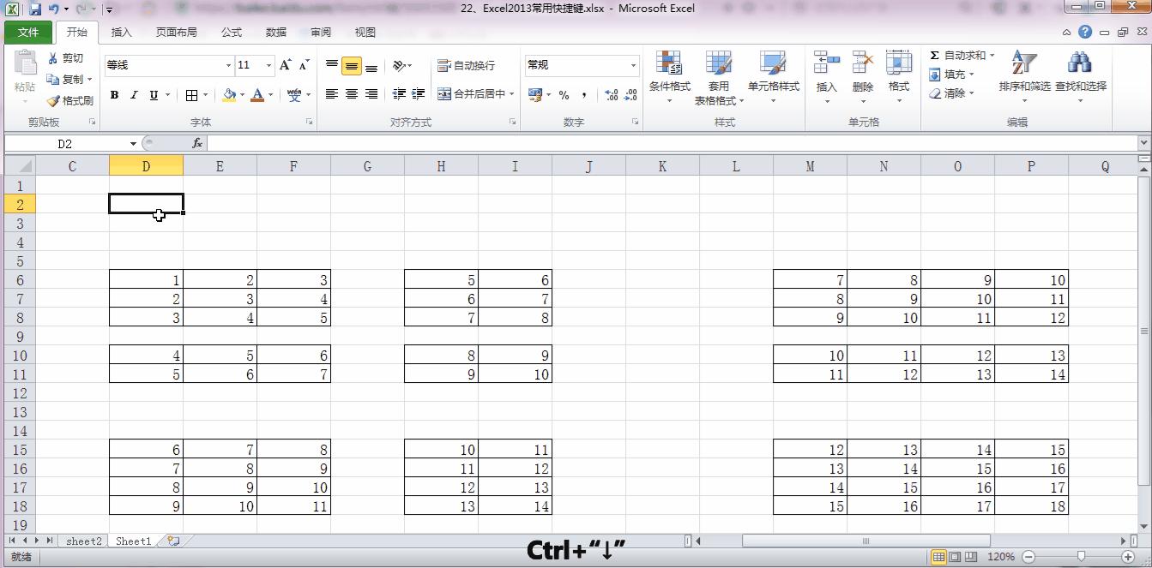1152x568 pixels.
Task: Apply the yellow fill color bucket
Action: (229, 95)
